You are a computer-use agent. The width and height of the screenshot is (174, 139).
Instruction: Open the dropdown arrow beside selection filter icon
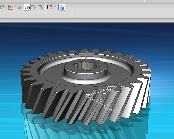coord(15,7)
